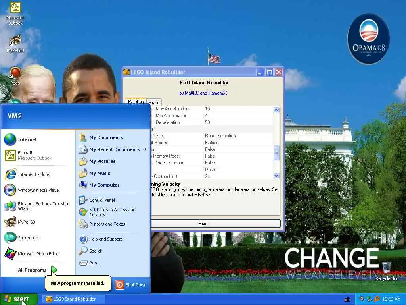Click the VM2 user name header

pyautogui.click(x=15, y=116)
